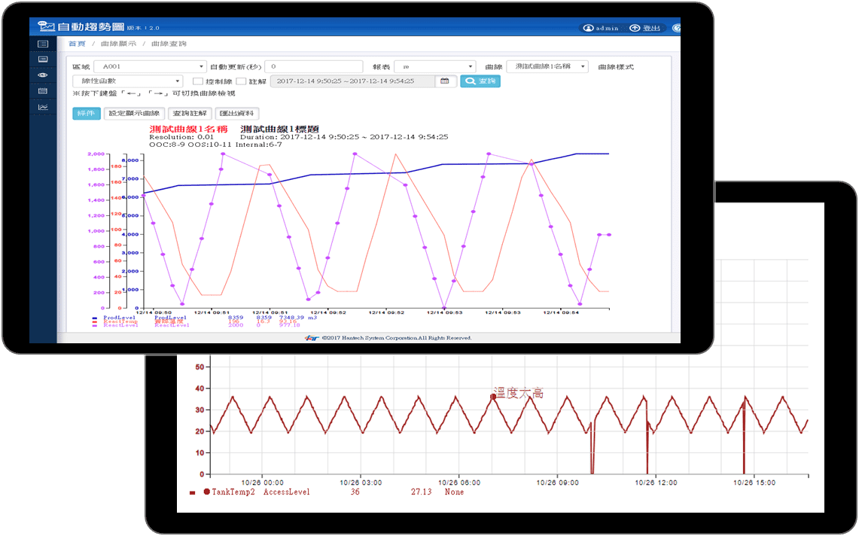The height and width of the screenshot is (536, 859).
Task: Click the 設定顯示曲線 button
Action: click(133, 114)
